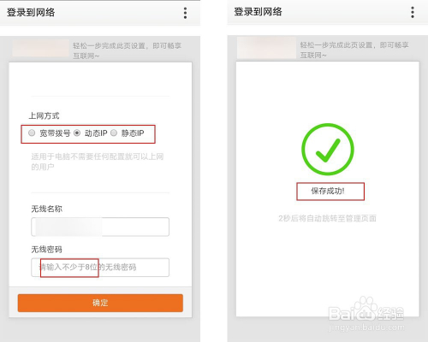Click the auto-redirect notice text 2秒后将自动跳转
The width and height of the screenshot is (428, 342).
[327, 218]
